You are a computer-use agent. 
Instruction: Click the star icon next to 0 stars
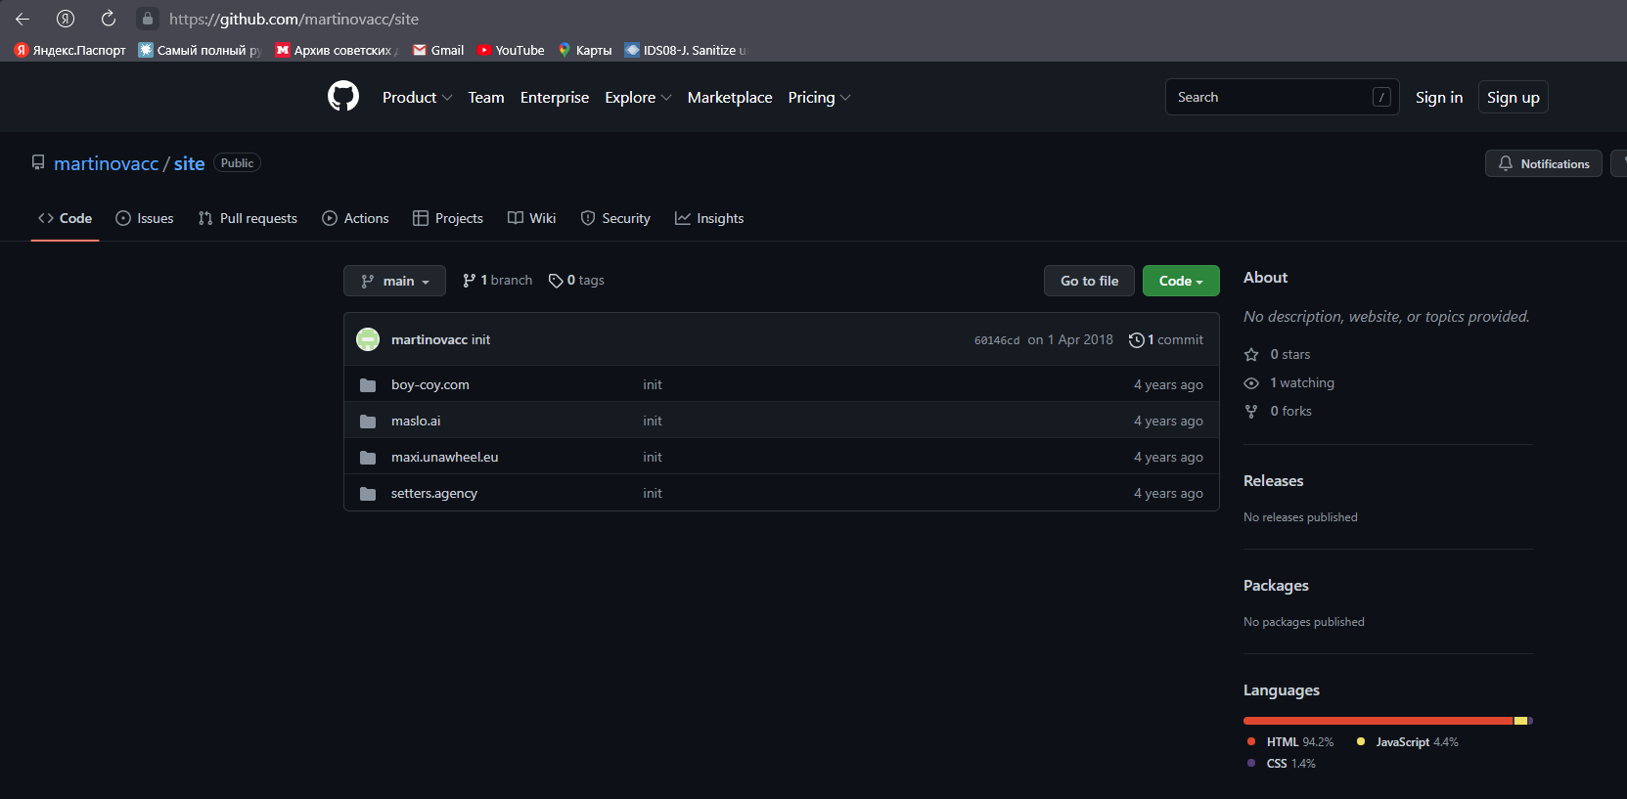tap(1251, 354)
